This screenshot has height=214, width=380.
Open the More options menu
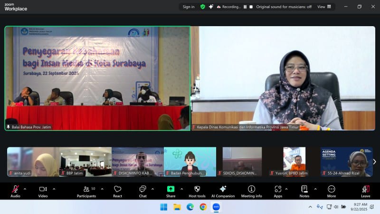(x=331, y=191)
